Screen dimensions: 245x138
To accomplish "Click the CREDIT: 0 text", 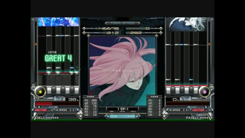I will [x=204, y=115].
